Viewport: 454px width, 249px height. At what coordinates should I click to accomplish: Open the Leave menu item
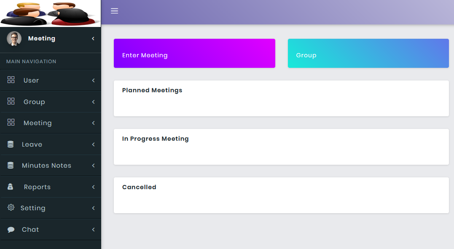pos(32,145)
